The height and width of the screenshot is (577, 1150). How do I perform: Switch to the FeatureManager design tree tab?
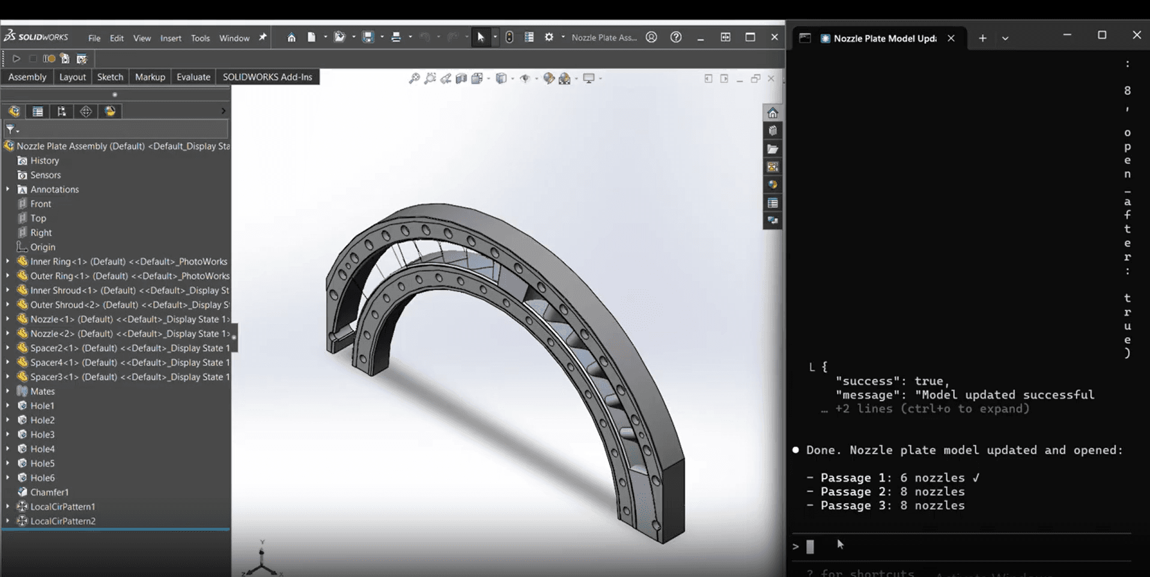click(14, 111)
